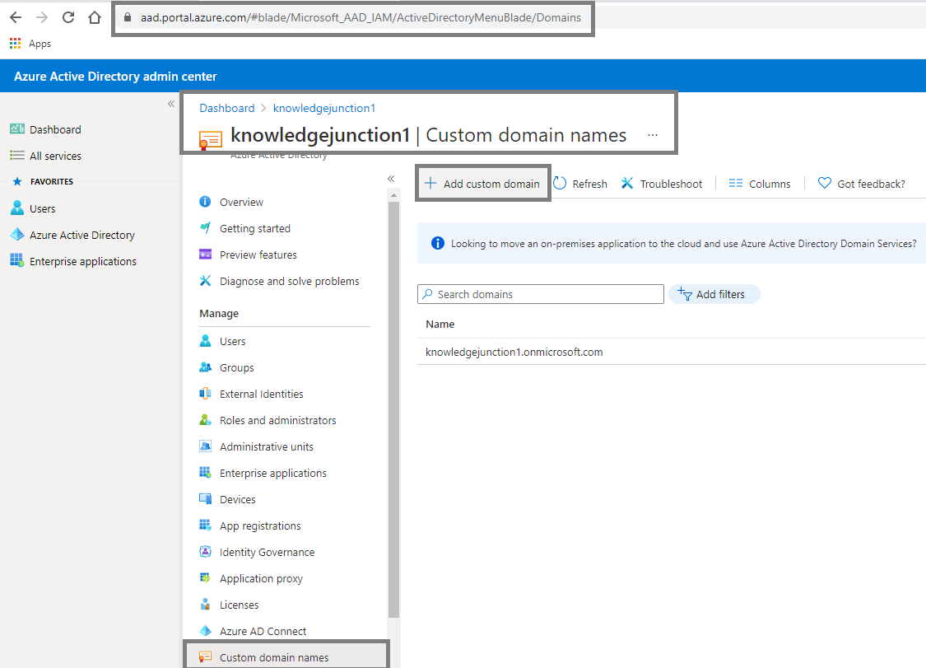This screenshot has height=668, width=926.
Task: Click the Add filters pill
Action: [714, 294]
